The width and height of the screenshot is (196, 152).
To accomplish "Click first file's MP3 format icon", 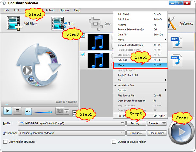I will click(x=176, y=42).
